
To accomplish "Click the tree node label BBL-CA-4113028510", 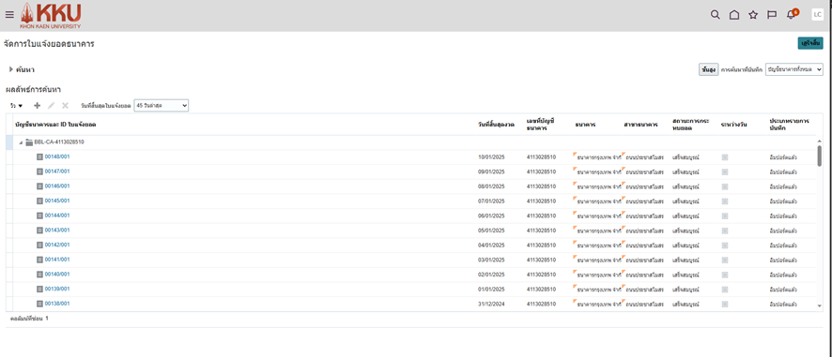I will pyautogui.click(x=59, y=141).
